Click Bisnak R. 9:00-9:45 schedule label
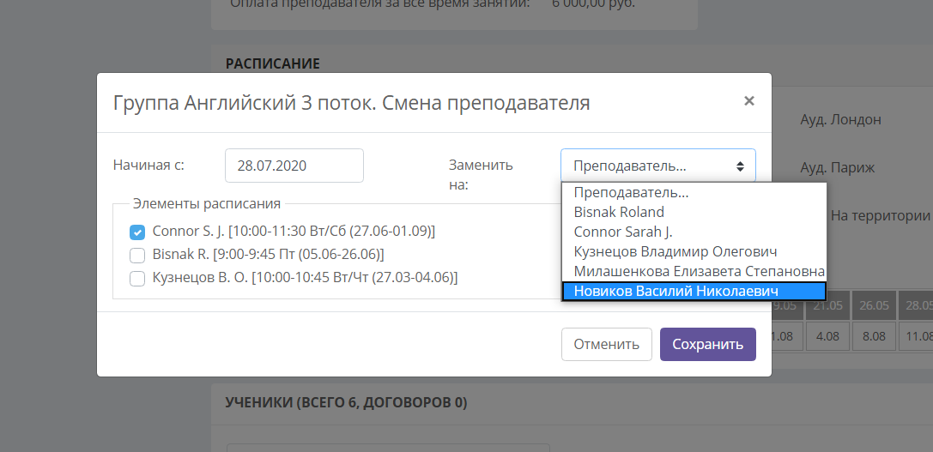The width and height of the screenshot is (933, 452). (269, 254)
